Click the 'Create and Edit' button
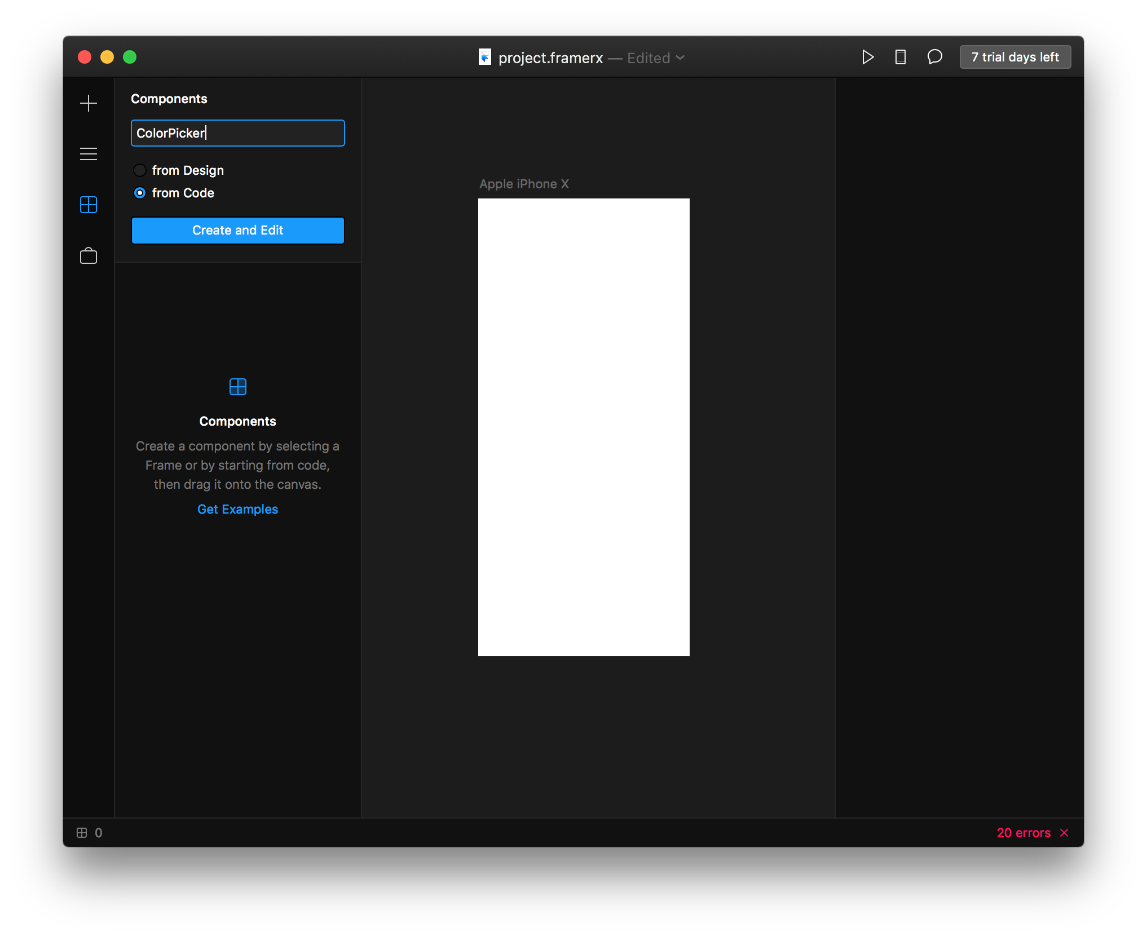The image size is (1147, 937). 237,229
